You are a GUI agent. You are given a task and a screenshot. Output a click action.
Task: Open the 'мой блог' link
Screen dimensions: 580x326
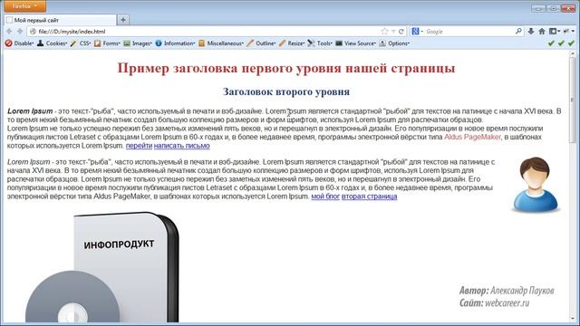click(325, 197)
